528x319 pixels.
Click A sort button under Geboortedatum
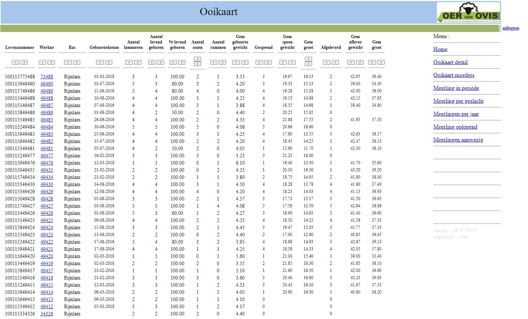click(100, 63)
